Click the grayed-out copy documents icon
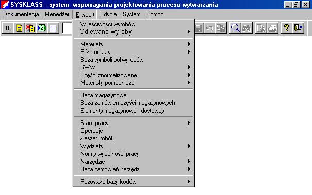 [x=221, y=28]
